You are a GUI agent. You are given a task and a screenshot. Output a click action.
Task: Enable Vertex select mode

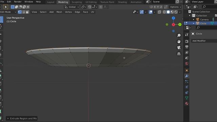coord(20,12)
